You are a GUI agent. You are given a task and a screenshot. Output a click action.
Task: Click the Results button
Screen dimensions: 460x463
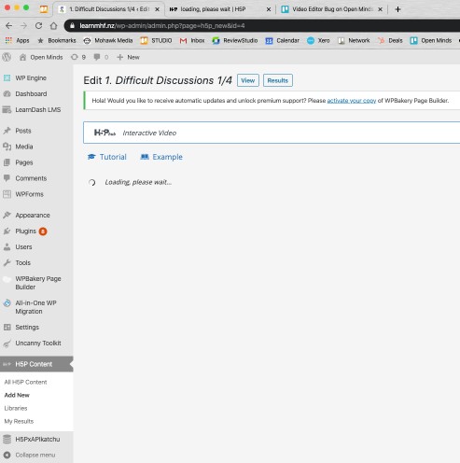278,80
